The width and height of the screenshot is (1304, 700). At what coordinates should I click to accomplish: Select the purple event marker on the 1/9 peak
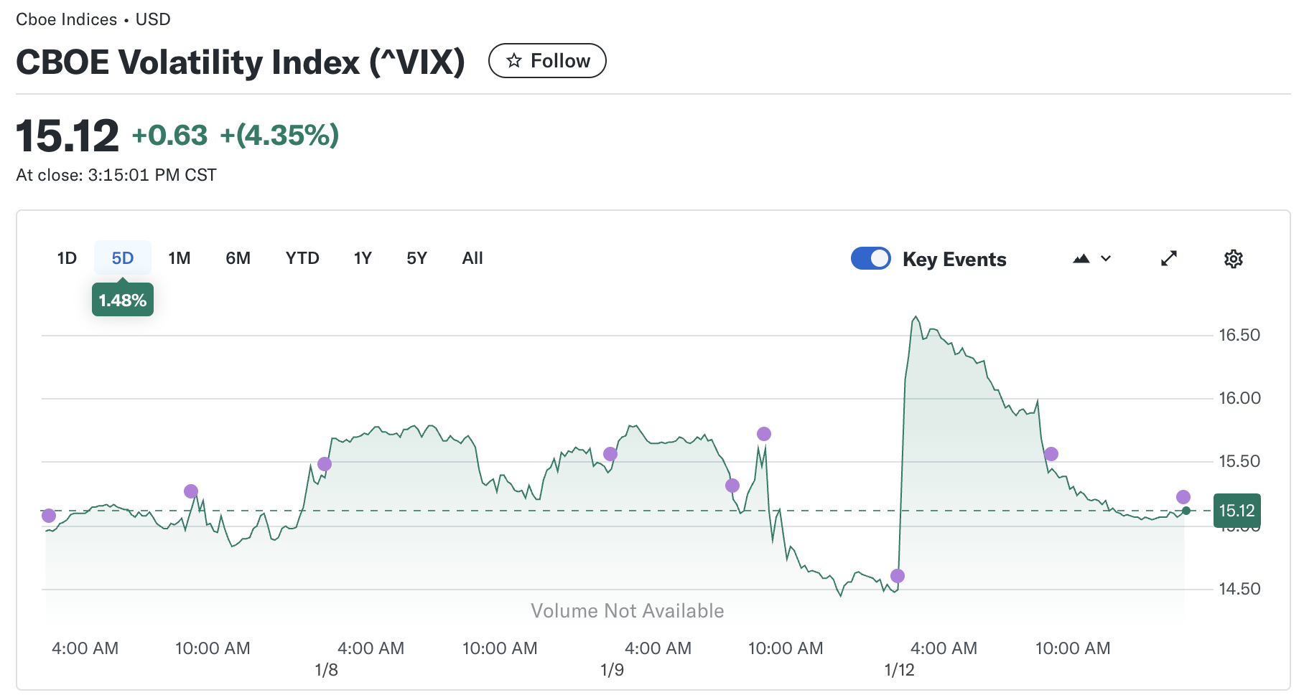click(611, 453)
